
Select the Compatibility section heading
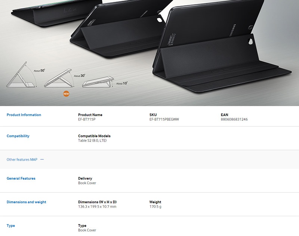(18, 136)
